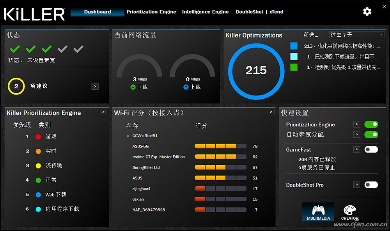390x231 pixels.
Task: Click the blue legend swatch for 213
Action: 294,46
